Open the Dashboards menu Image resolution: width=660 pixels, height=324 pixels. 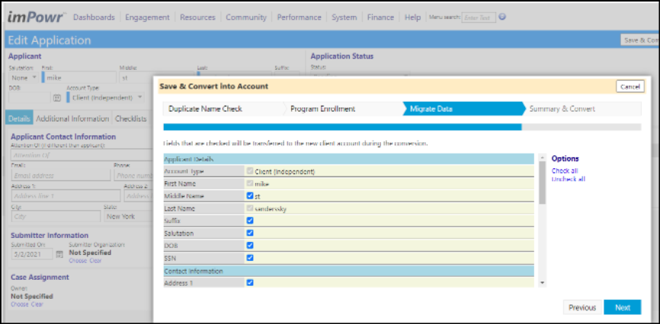coord(94,17)
